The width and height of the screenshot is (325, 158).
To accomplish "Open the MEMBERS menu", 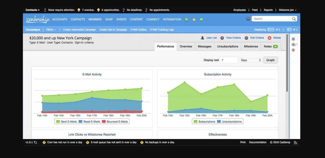I will click(95, 20).
